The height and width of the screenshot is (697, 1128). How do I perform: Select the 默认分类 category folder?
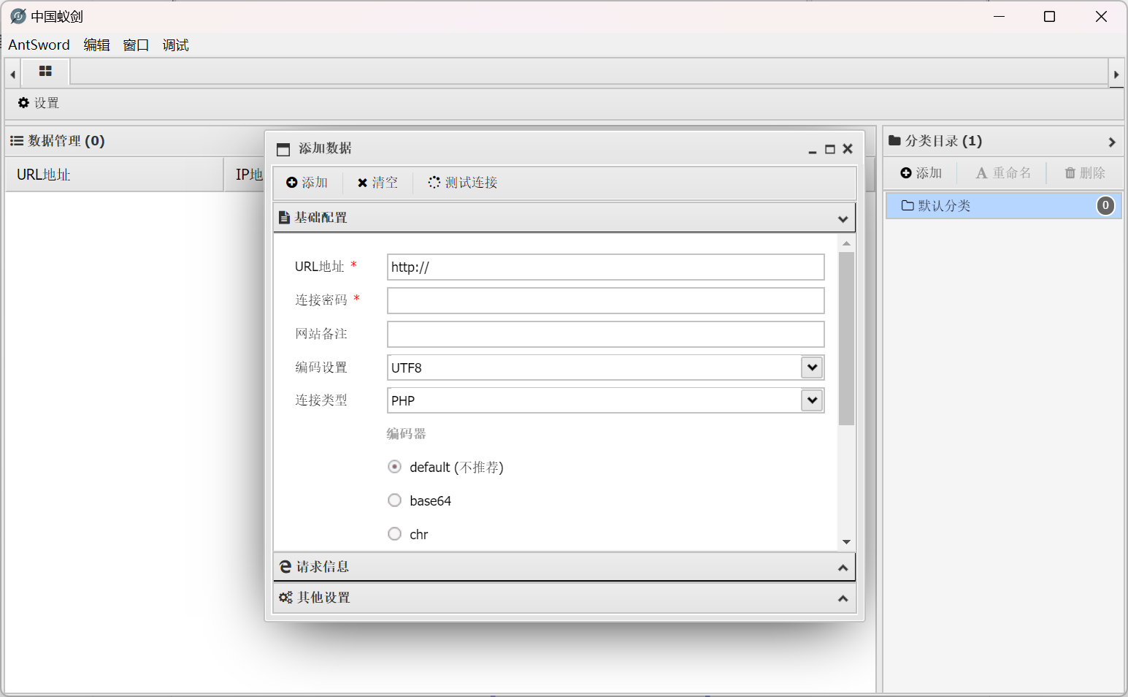pyautogui.click(x=1004, y=206)
